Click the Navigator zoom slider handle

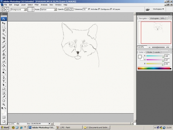[157, 47]
